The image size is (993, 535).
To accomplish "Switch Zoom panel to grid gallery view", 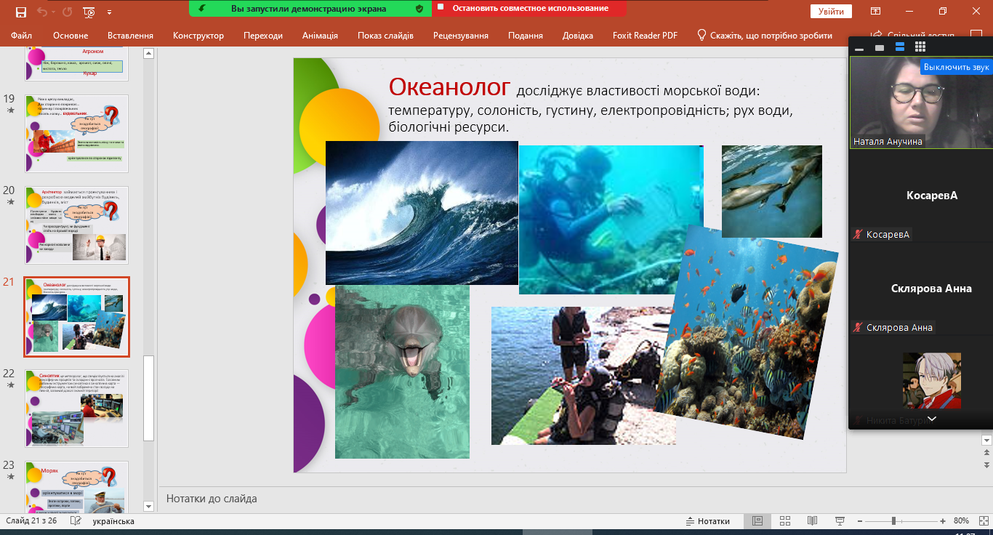I will click(x=920, y=47).
